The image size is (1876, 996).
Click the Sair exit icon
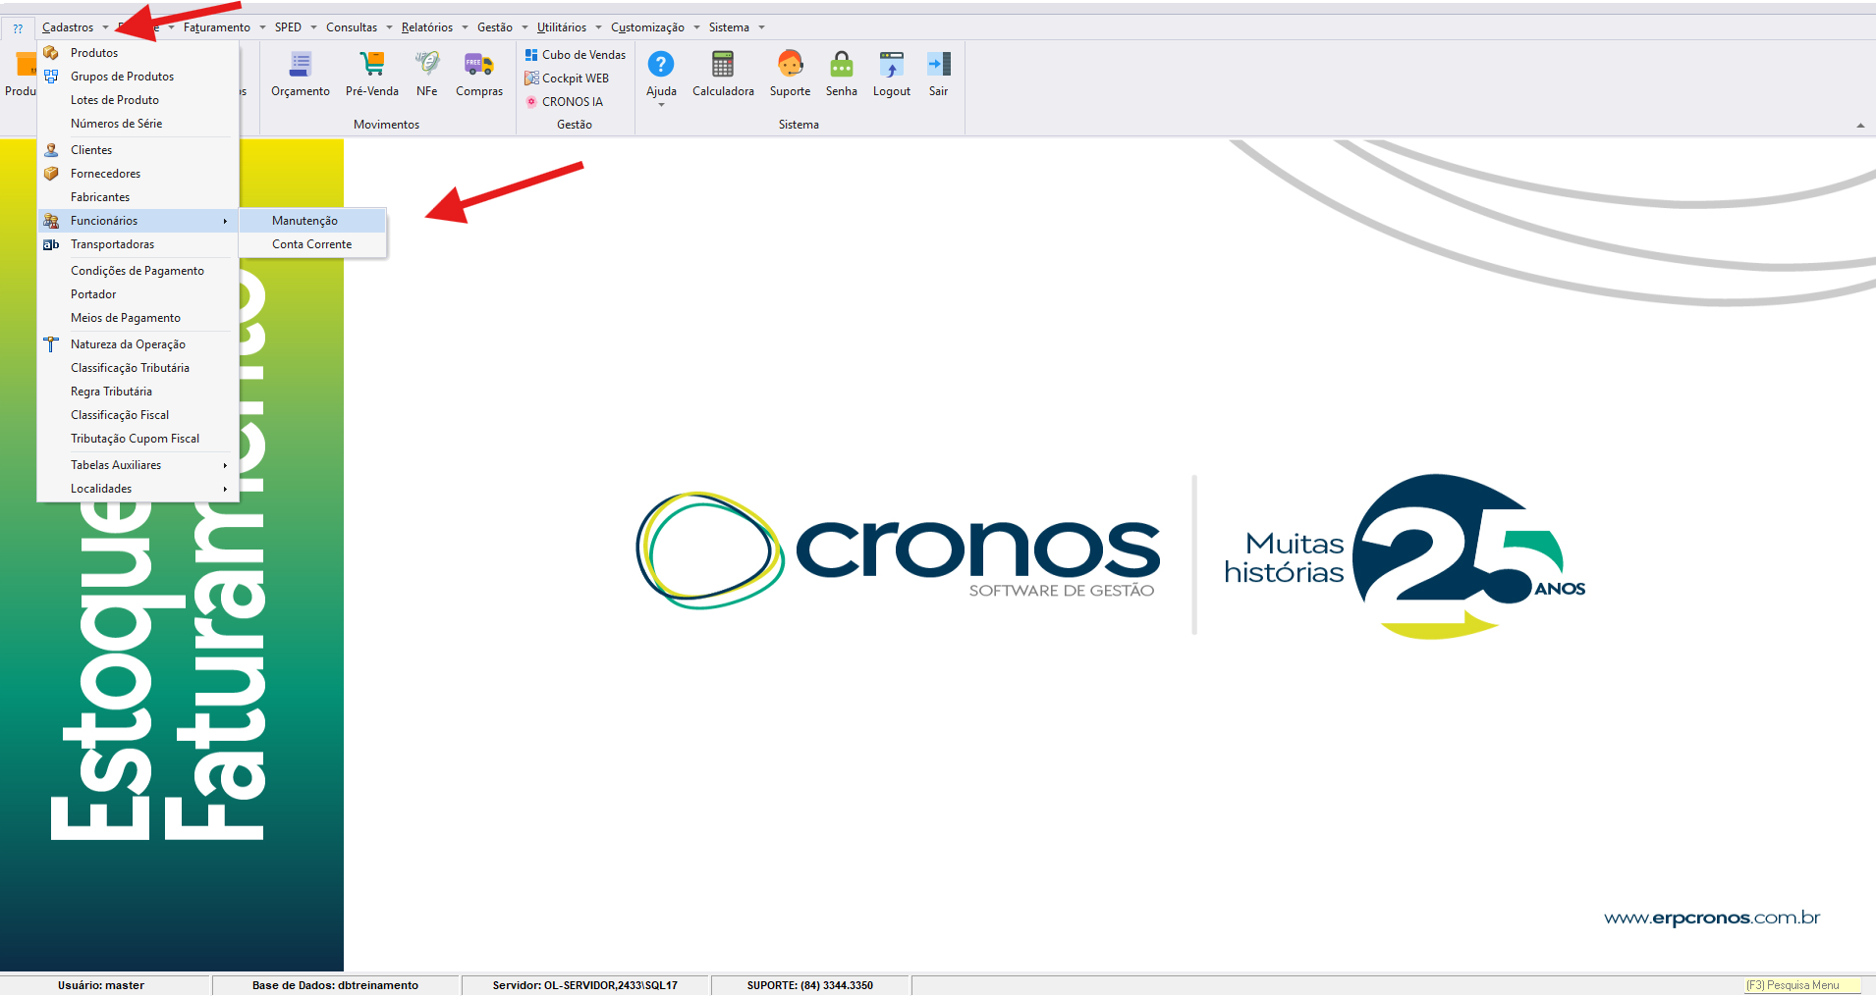(x=938, y=66)
